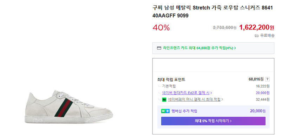Screen dimensions: 281x137
Task: Click the green-red stripe on the sneaker
Action: point(64,107)
